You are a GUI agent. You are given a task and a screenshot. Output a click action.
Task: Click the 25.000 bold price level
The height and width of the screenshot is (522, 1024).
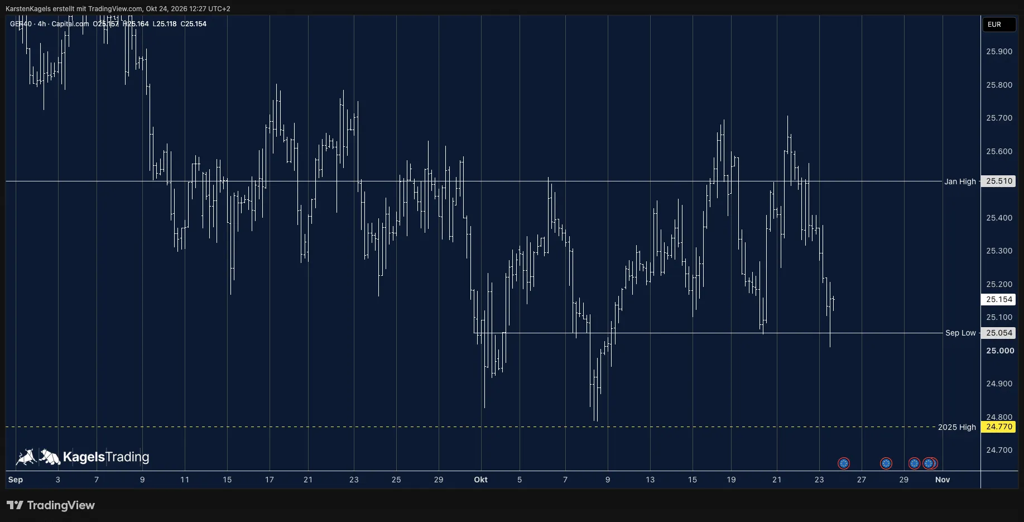pyautogui.click(x=1000, y=351)
